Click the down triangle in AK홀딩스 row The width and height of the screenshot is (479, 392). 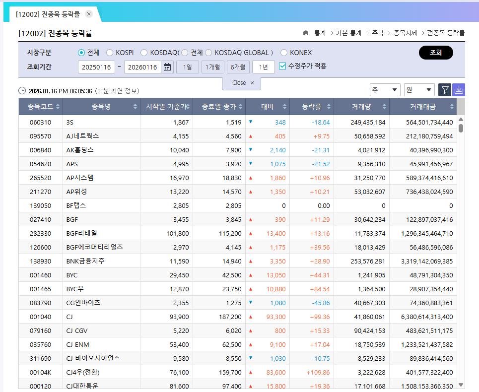point(251,149)
